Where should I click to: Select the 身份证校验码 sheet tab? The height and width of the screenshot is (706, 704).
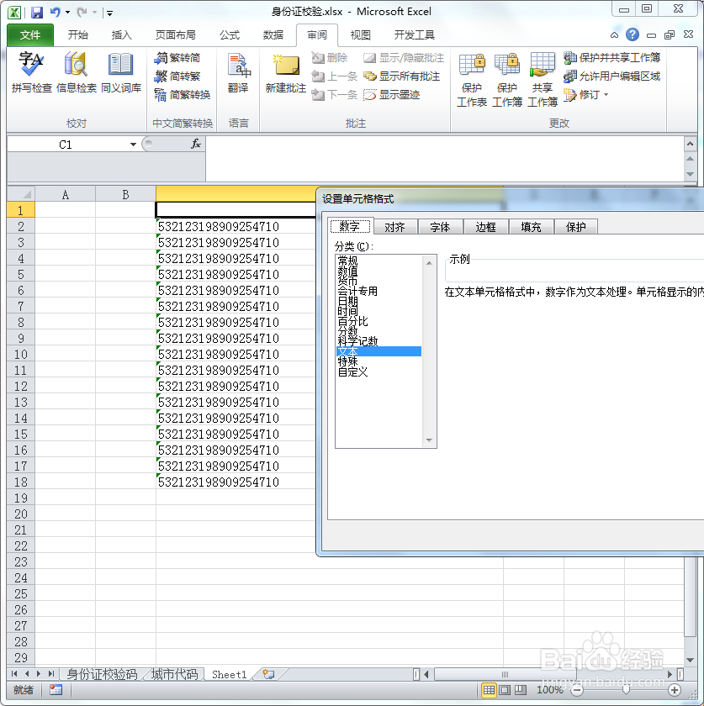click(x=102, y=674)
